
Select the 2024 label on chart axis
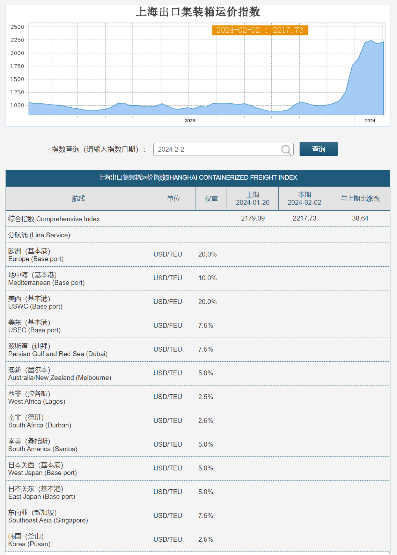[370, 121]
